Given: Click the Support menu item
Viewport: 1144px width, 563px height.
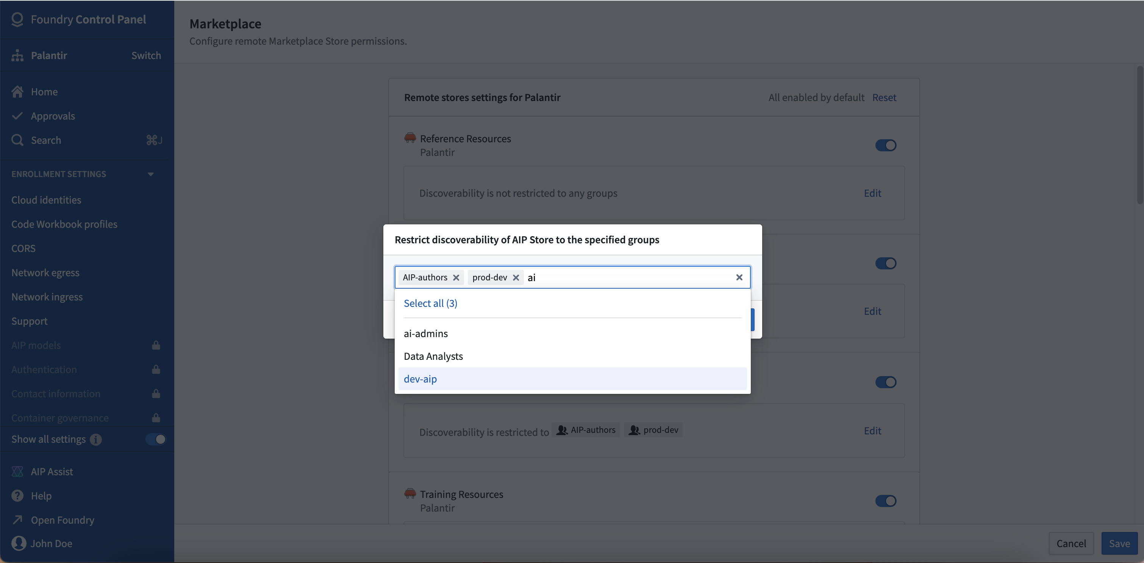Looking at the screenshot, I should click(x=29, y=320).
